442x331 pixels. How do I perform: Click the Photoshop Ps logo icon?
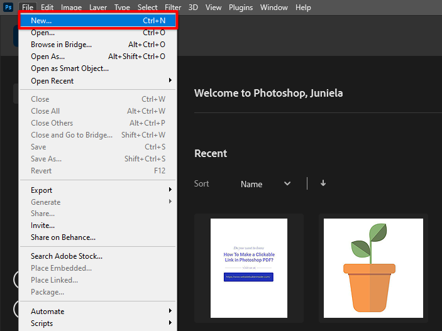pyautogui.click(x=9, y=8)
